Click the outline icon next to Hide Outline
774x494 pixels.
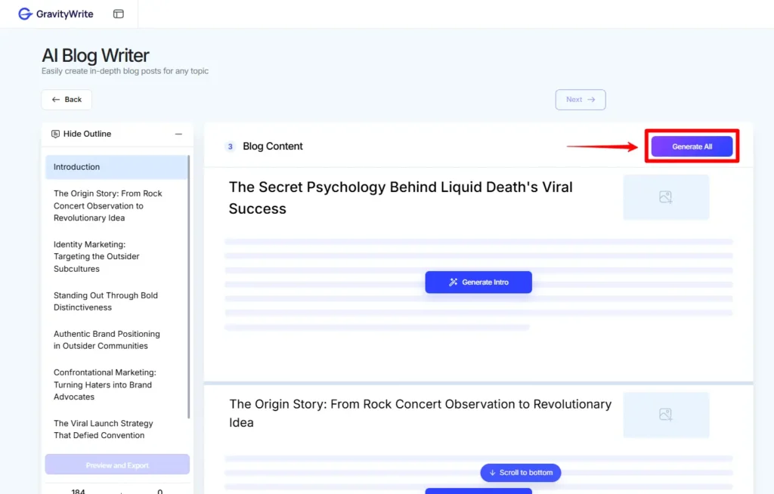(x=55, y=134)
